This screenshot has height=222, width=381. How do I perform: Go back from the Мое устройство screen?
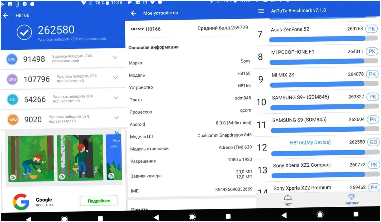tap(134, 13)
